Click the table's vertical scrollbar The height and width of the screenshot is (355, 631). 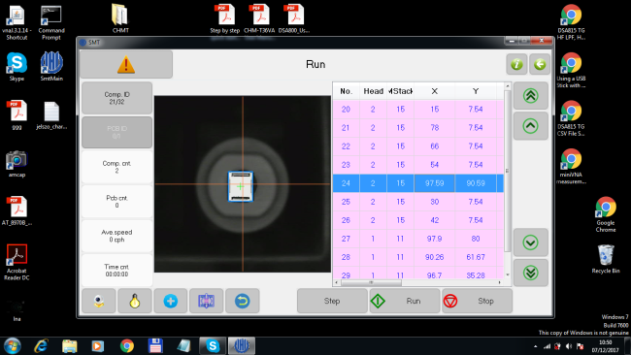coord(507,181)
